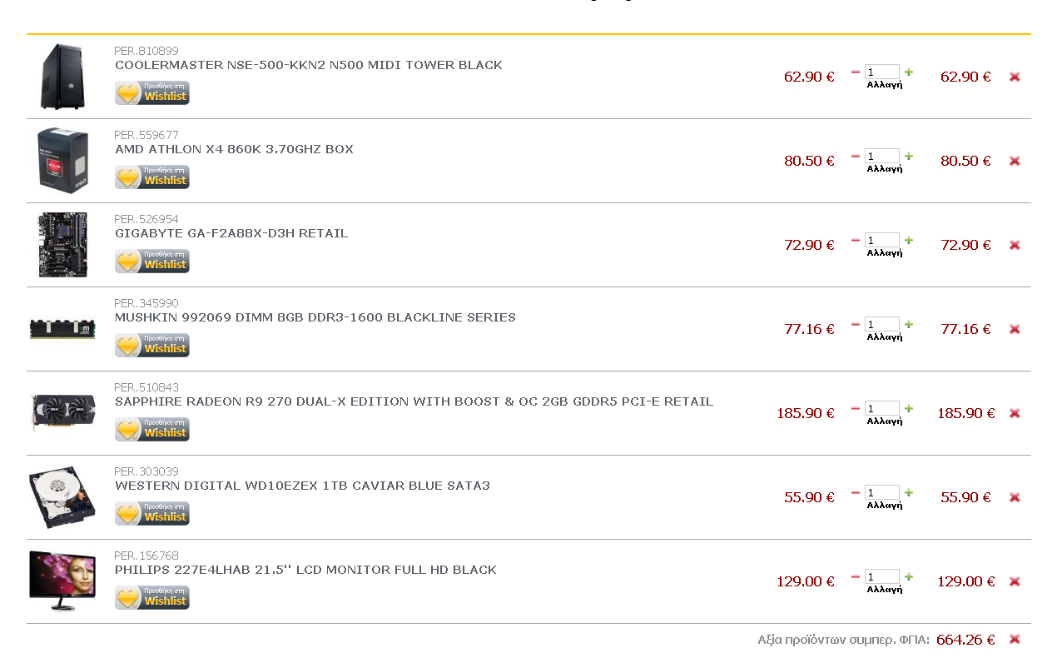
Task: Decrease quantity of AMD Athlon X4 860K
Action: pos(855,157)
